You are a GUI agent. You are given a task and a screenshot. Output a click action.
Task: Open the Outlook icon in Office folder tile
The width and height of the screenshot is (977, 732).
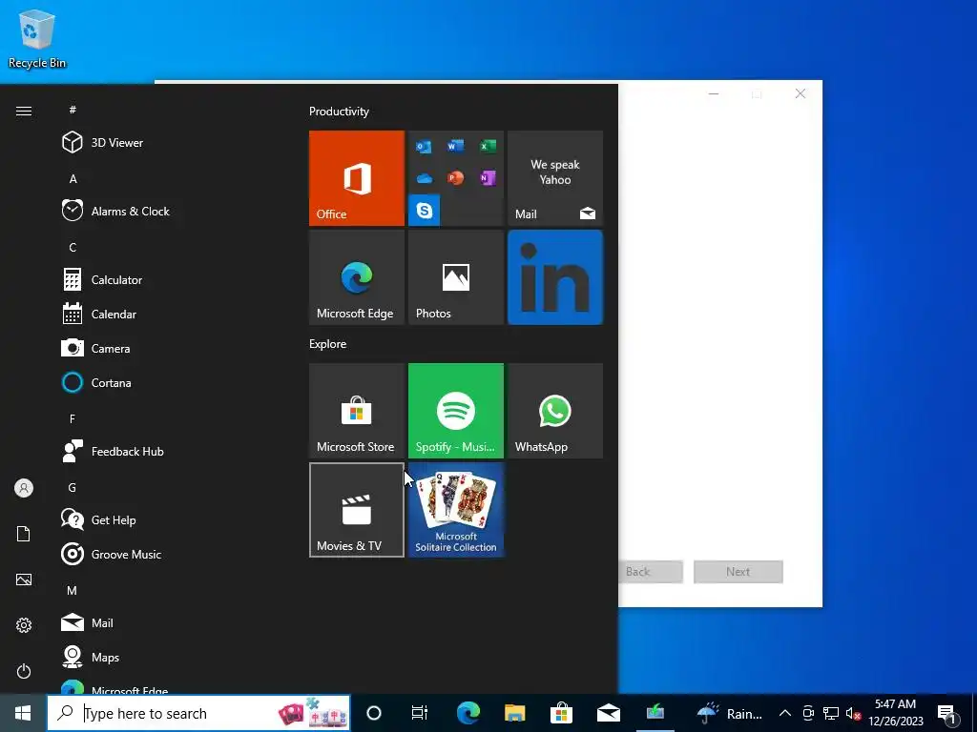click(x=424, y=147)
